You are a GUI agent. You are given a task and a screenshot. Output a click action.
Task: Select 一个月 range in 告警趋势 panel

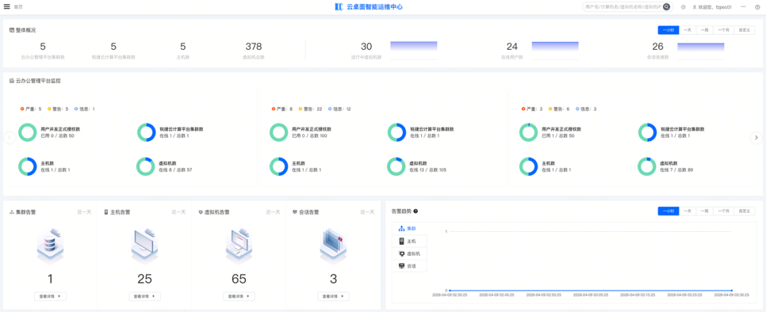pos(723,211)
